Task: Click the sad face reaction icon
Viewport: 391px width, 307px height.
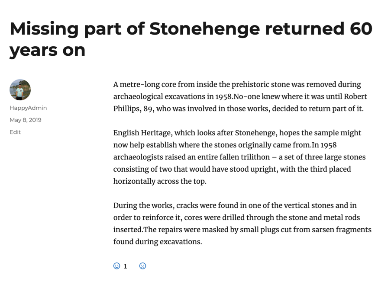Action: point(142,266)
